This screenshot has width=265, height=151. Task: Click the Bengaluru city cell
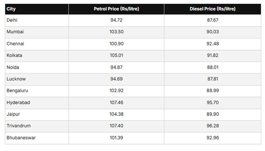coord(17,91)
